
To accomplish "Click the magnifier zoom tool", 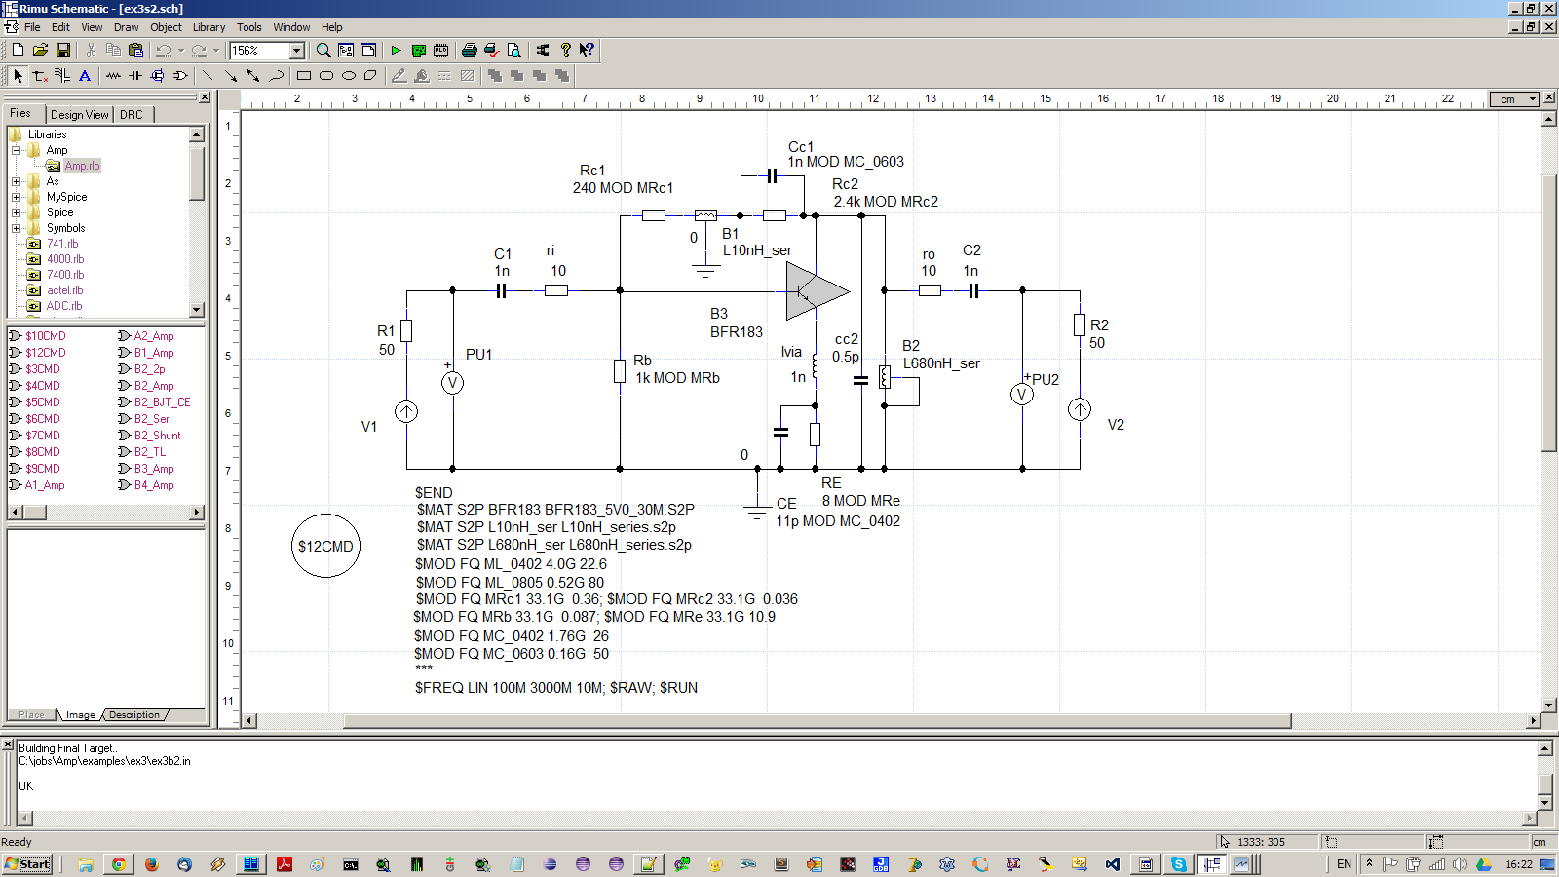I will (x=323, y=50).
